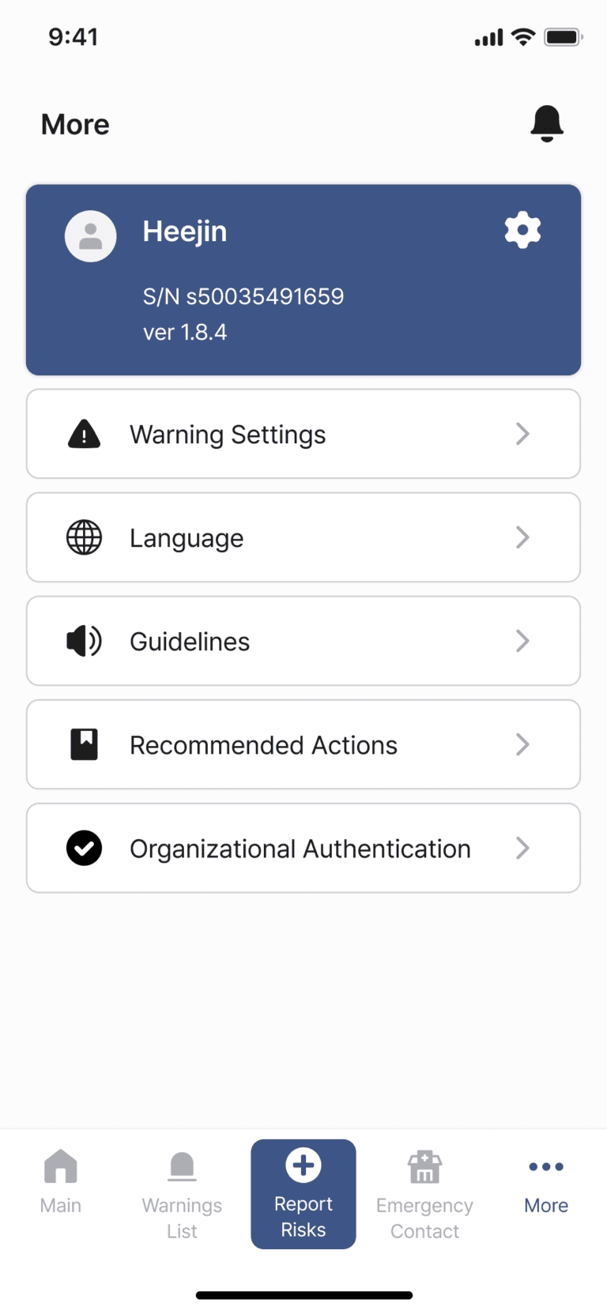Expand Warning Settings using its chevron

pyautogui.click(x=522, y=434)
